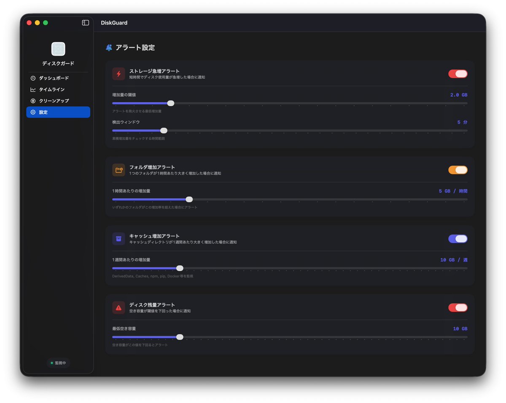Viewport: 506px width, 403px height.
Task: Click the DerivedData, Caches, npm hint text
Action: 153,276
